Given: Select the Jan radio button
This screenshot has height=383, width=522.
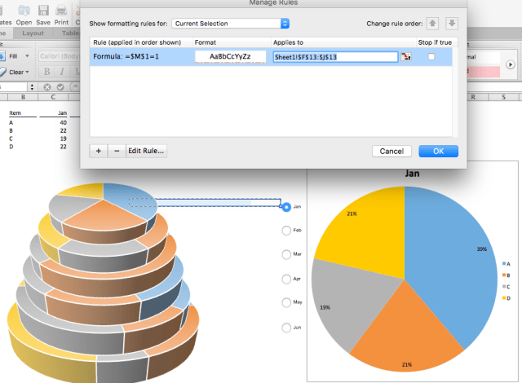Looking at the screenshot, I should point(286,207).
